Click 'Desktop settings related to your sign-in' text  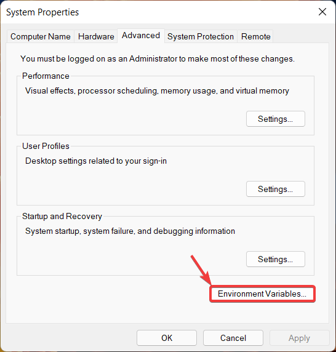96,161
